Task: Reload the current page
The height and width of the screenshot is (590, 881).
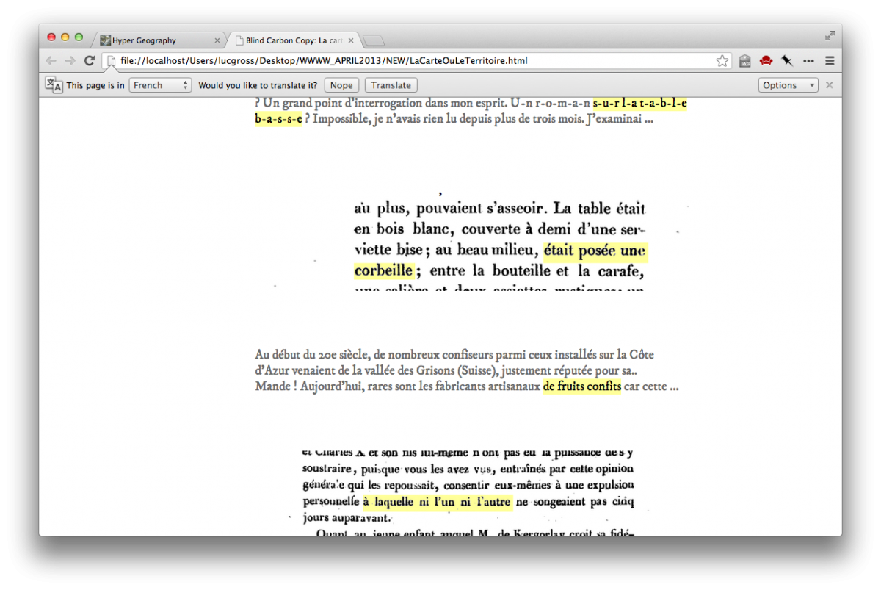Action: (90, 61)
